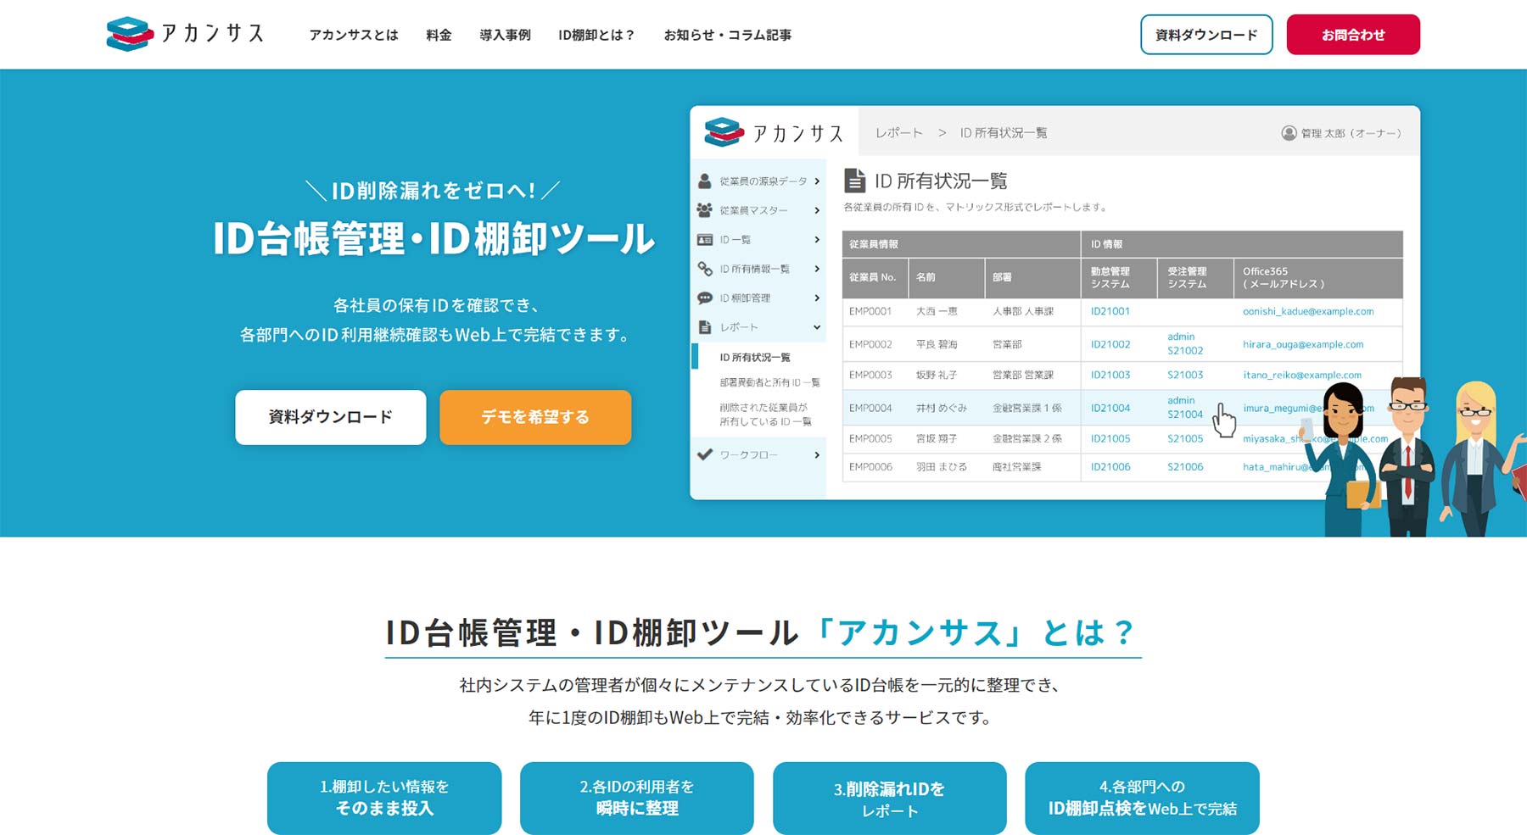Click the user icon beside 従業員の源泉データ
The height and width of the screenshot is (835, 1527).
pos(704,181)
